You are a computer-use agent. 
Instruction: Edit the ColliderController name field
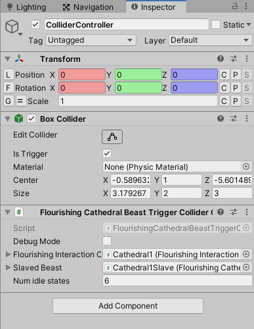click(x=127, y=24)
